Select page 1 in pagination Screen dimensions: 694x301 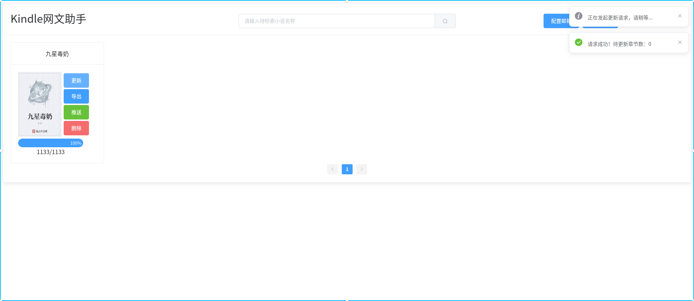347,169
